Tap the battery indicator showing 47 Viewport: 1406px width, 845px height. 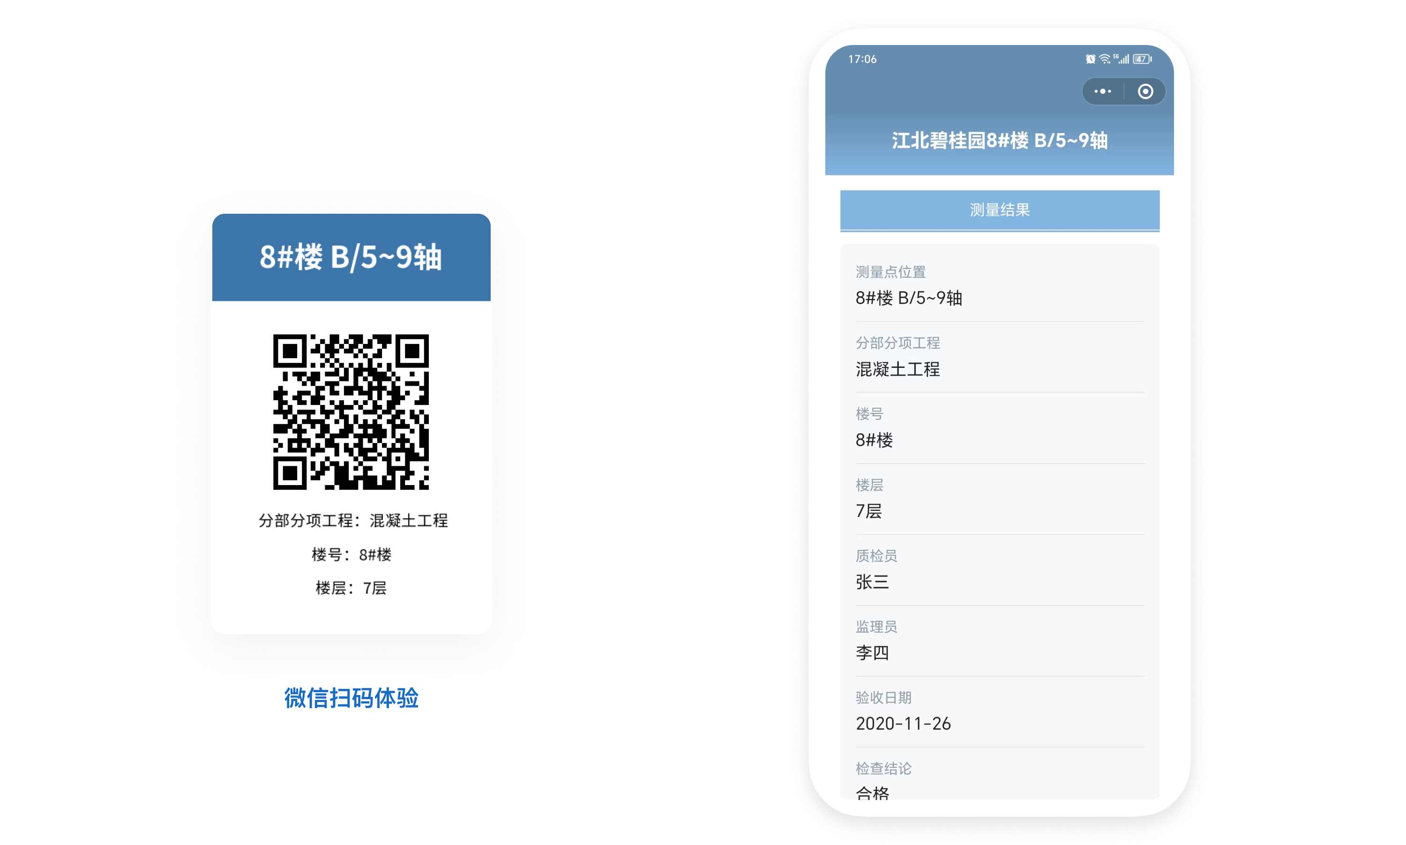tap(1143, 59)
